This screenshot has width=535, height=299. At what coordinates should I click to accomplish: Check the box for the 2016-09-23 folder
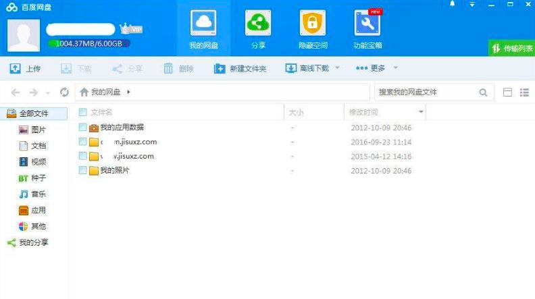click(82, 142)
